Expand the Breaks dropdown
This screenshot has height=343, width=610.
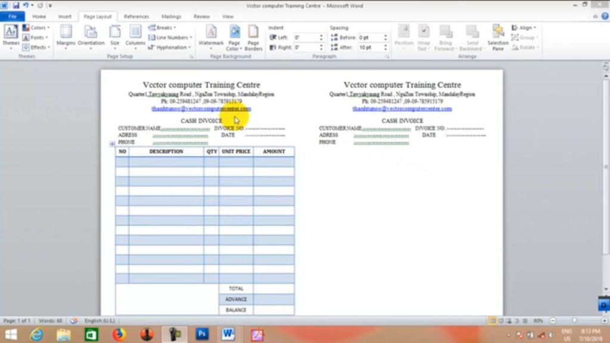(162, 27)
